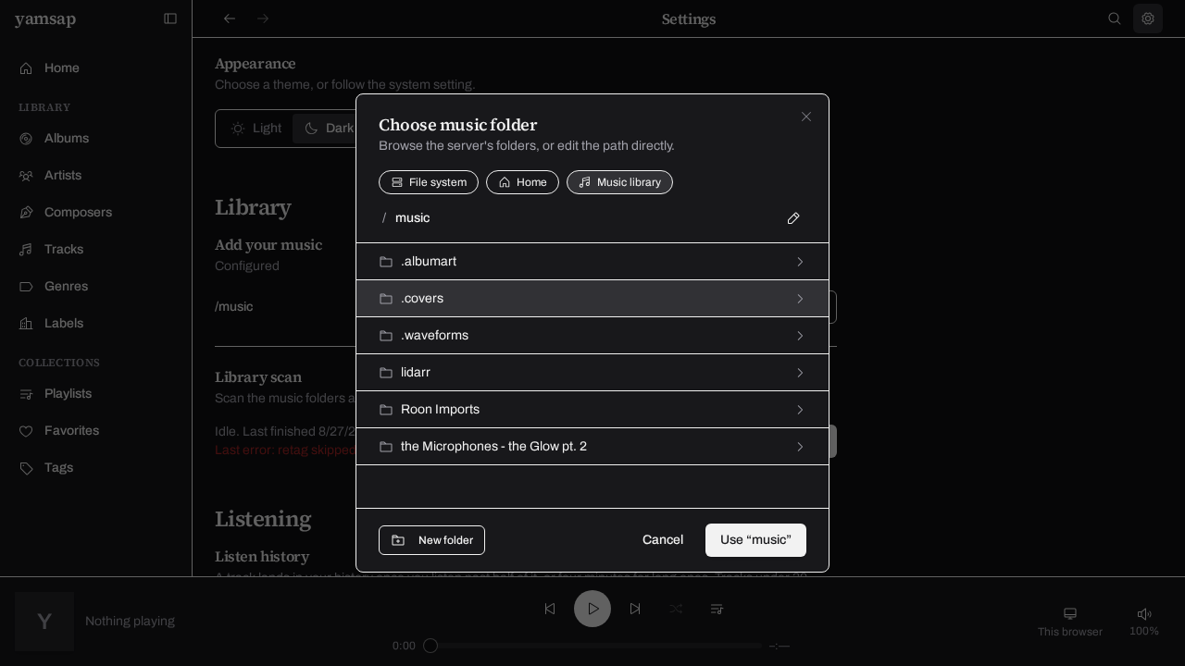Click the Home house icon in sidebar
The width and height of the screenshot is (1185, 666).
(26, 68)
